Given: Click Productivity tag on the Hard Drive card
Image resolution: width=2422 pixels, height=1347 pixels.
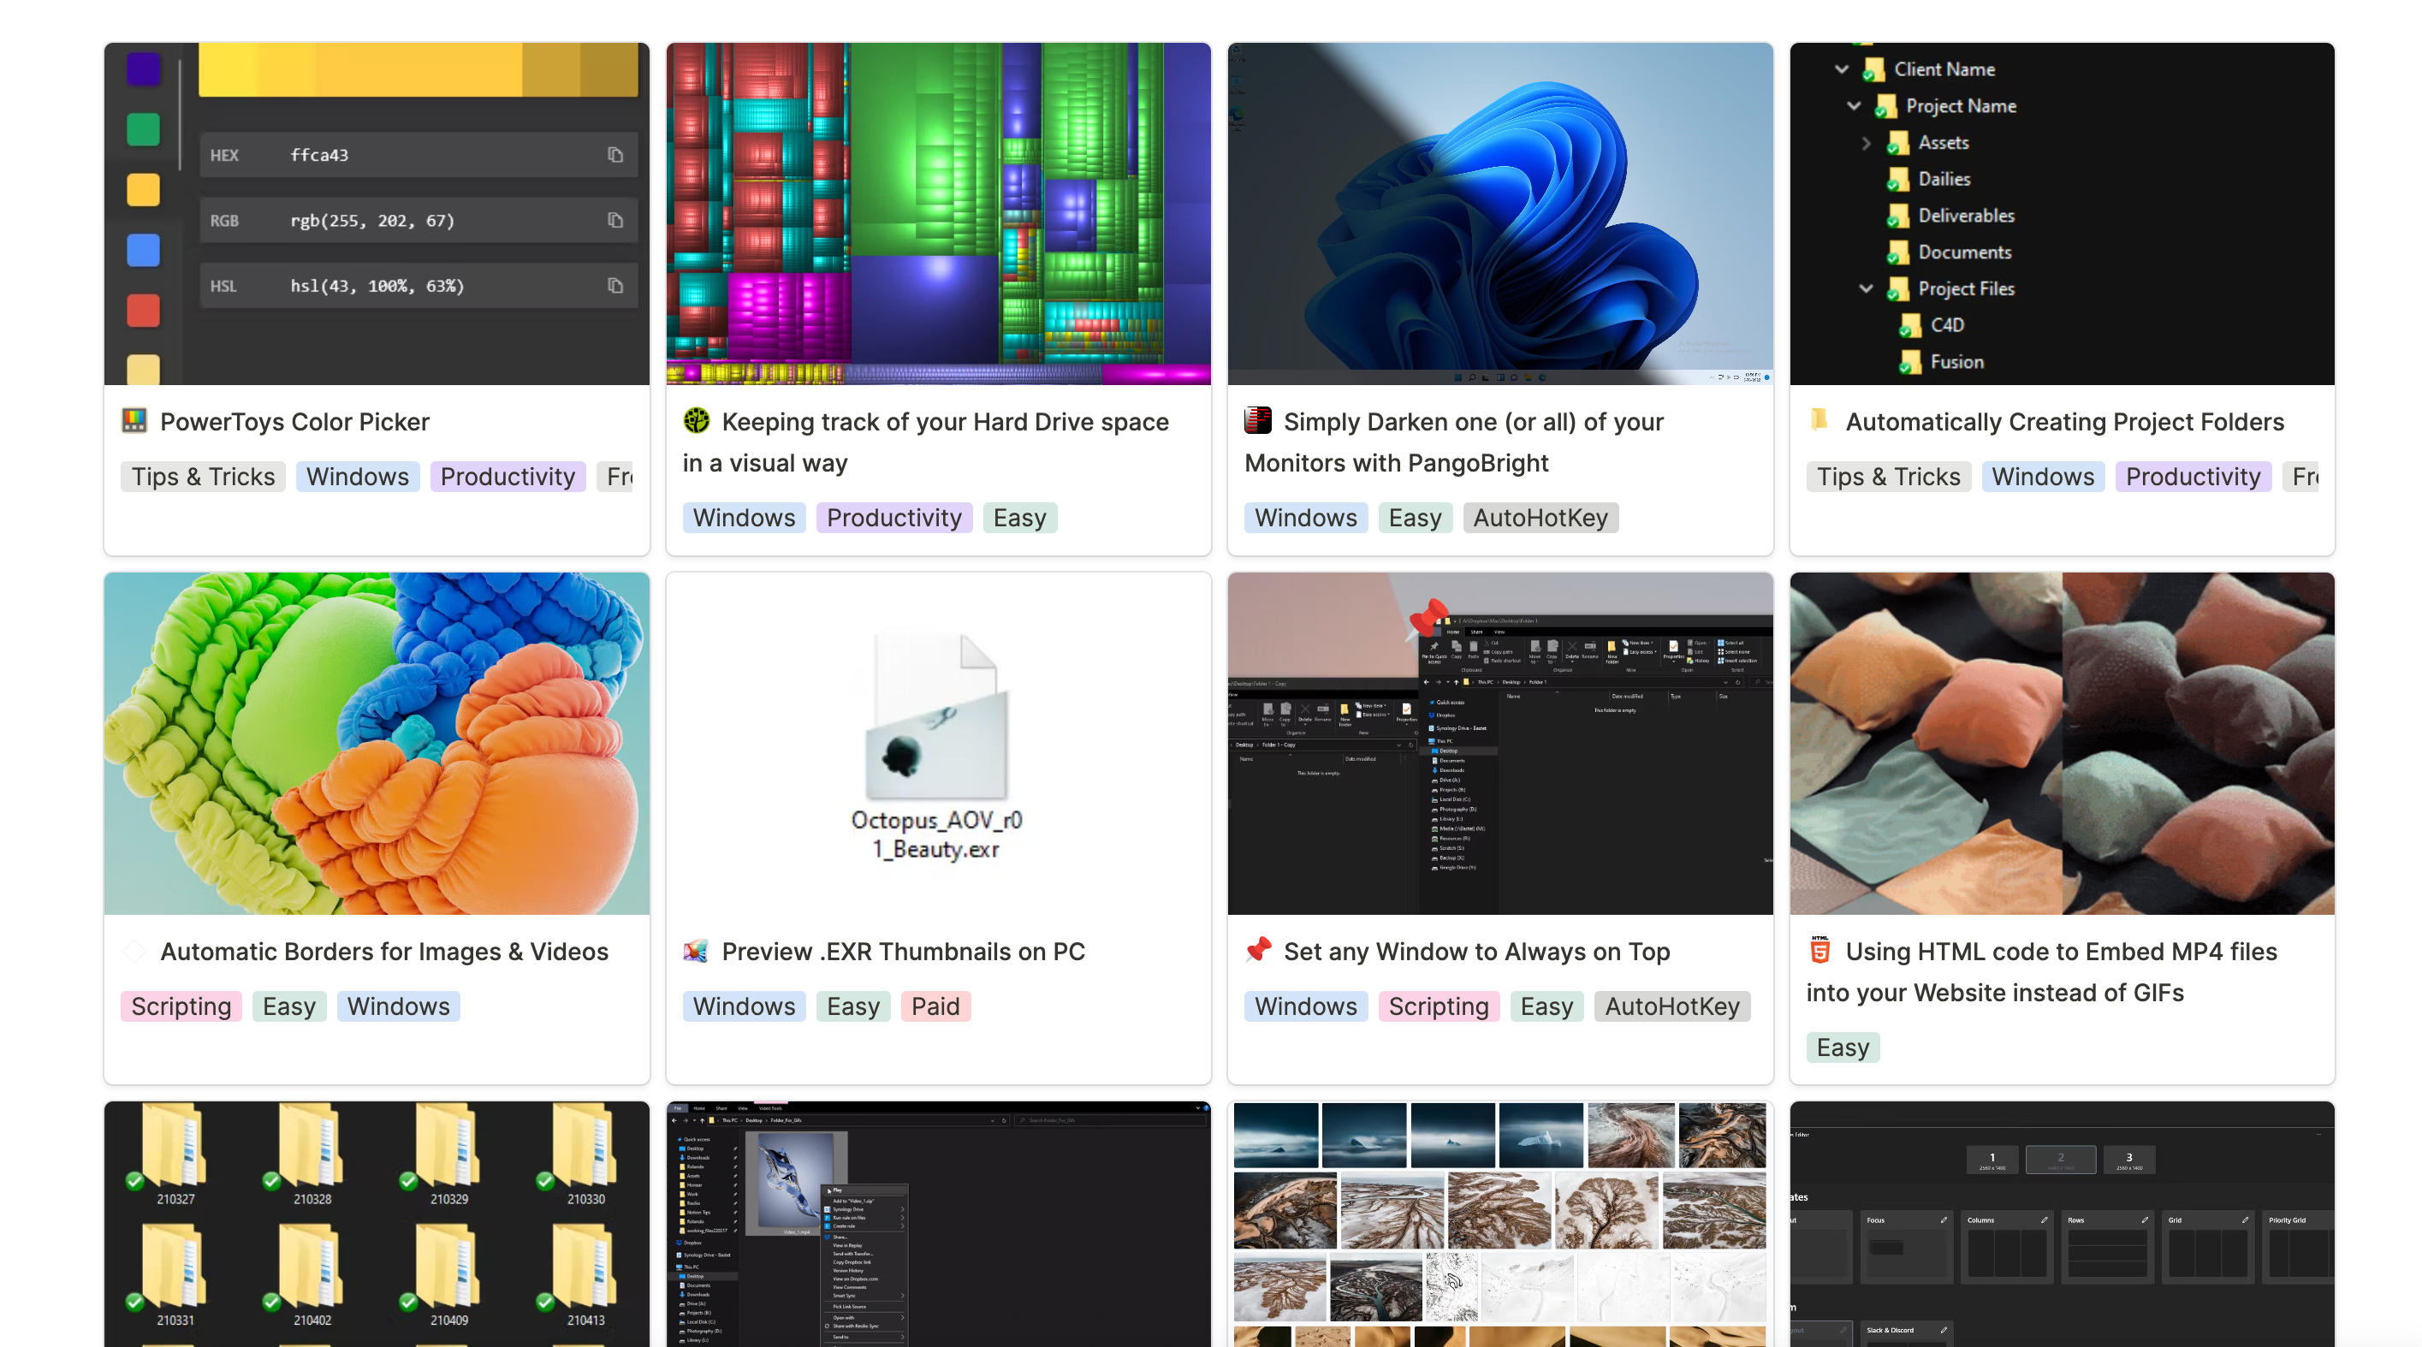Looking at the screenshot, I should [894, 518].
